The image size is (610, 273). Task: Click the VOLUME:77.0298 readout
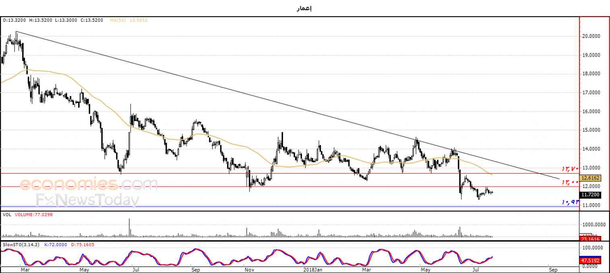[34, 215]
